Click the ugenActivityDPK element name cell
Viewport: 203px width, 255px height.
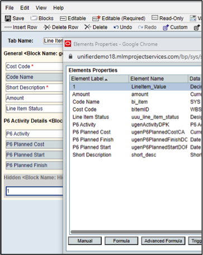coord(150,124)
